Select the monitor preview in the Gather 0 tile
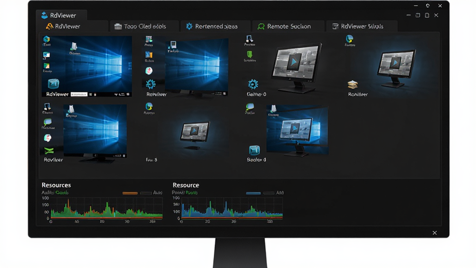Screen dimensions: 476x268 296,67
